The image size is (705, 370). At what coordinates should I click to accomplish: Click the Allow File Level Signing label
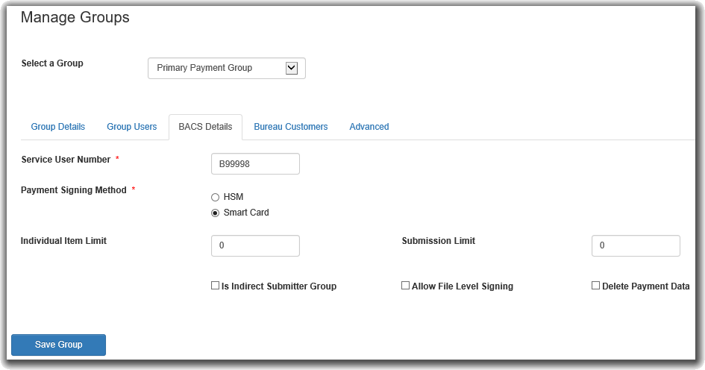tap(463, 286)
